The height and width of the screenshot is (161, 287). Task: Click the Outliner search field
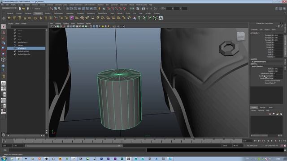tap(29, 27)
